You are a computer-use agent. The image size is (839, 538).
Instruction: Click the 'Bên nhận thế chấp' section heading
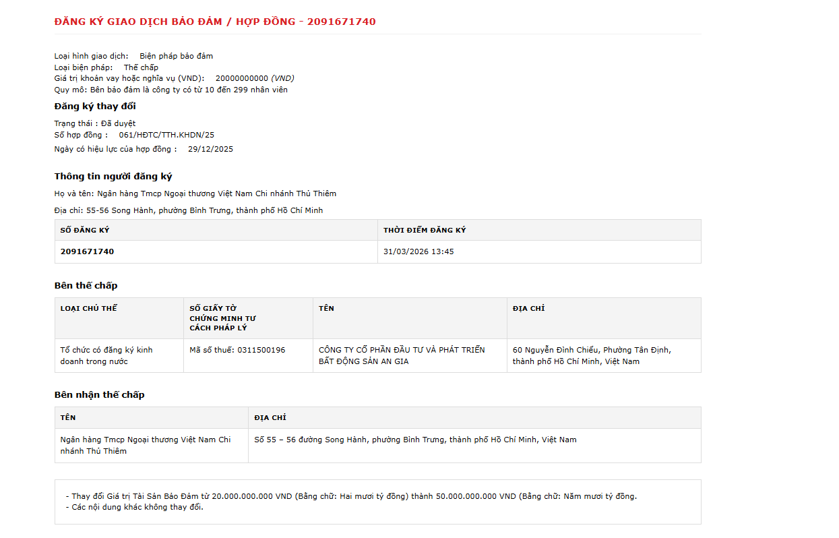100,395
